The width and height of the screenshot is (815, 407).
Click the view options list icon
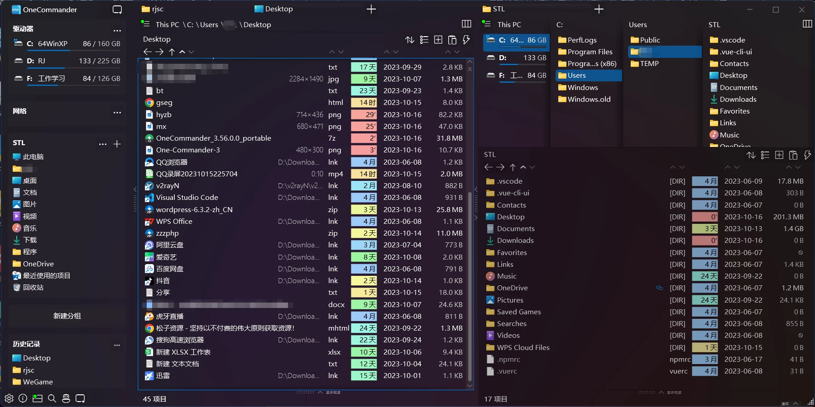tap(424, 40)
